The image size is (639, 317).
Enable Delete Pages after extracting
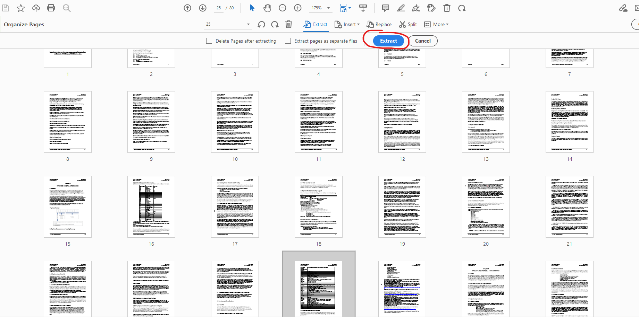(209, 41)
